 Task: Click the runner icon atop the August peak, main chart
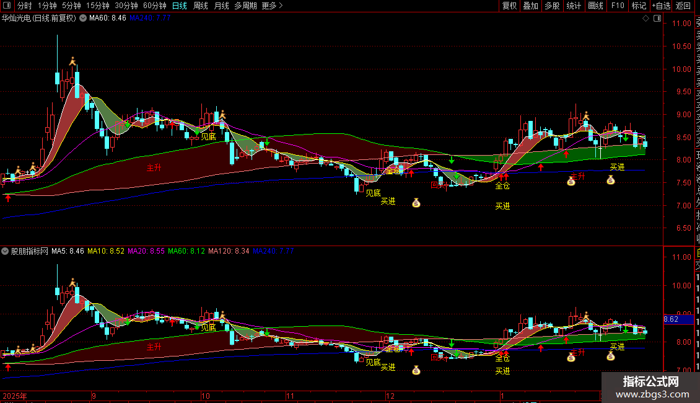[x=72, y=61]
